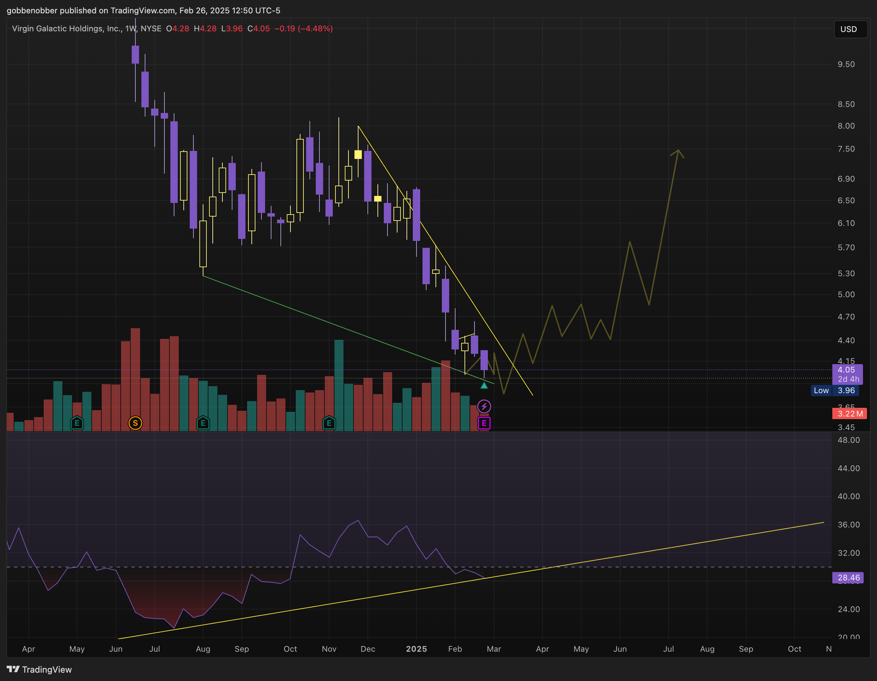Click the earnings E marker near May
This screenshot has width=877, height=681.
(77, 423)
